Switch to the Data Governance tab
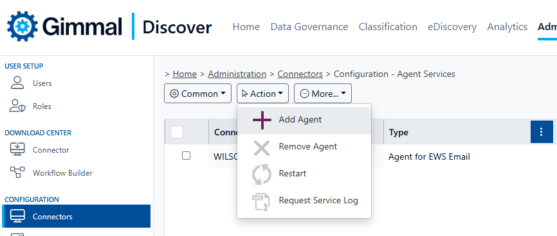Image resolution: width=557 pixels, height=236 pixels. coord(309,27)
